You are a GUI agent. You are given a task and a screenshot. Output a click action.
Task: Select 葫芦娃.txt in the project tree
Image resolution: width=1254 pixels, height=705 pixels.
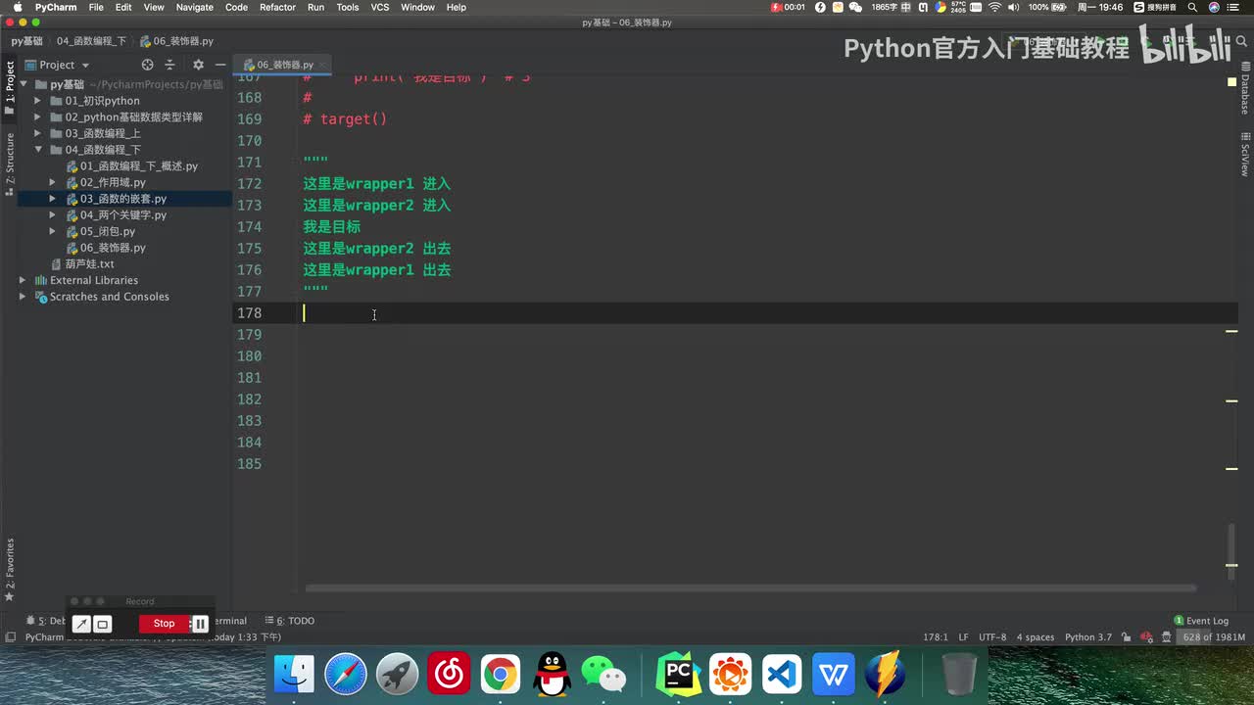(89, 264)
